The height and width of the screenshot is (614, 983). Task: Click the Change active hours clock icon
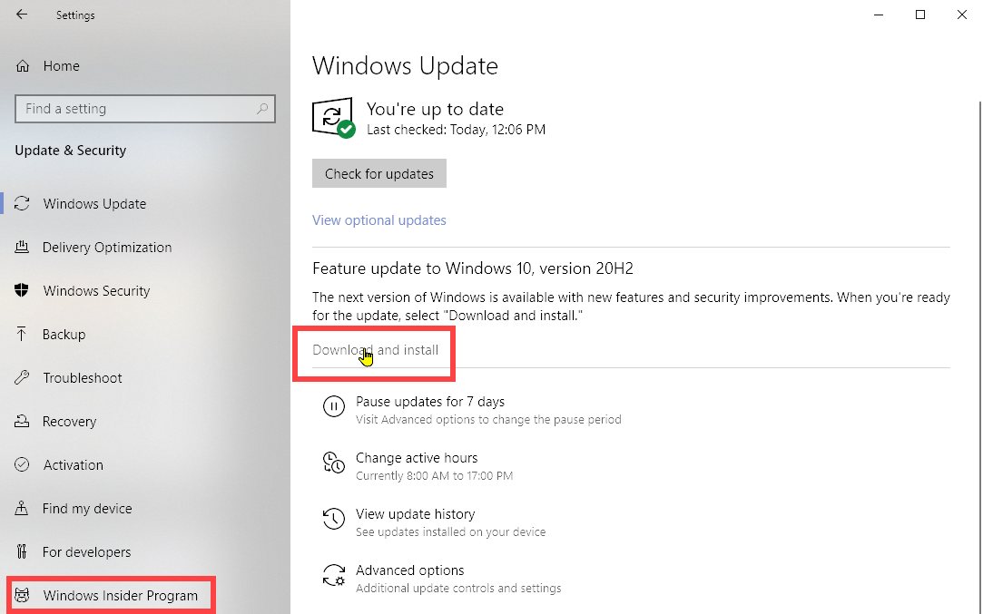click(333, 463)
